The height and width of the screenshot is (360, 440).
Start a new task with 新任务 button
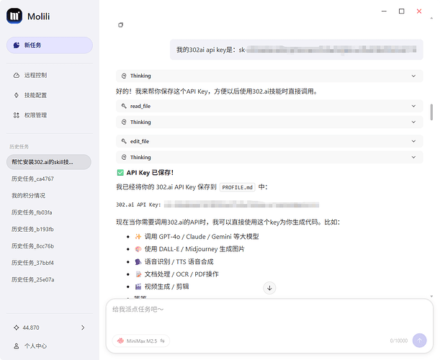point(50,45)
